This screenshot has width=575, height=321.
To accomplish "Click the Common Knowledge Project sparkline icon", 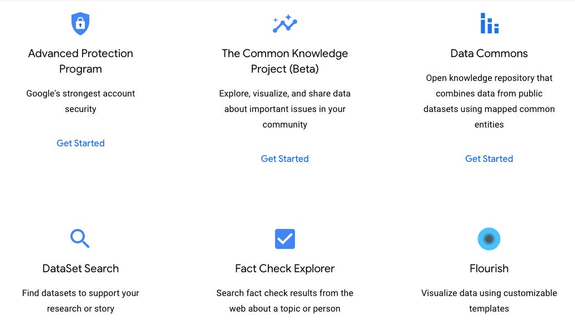I will pyautogui.click(x=285, y=23).
